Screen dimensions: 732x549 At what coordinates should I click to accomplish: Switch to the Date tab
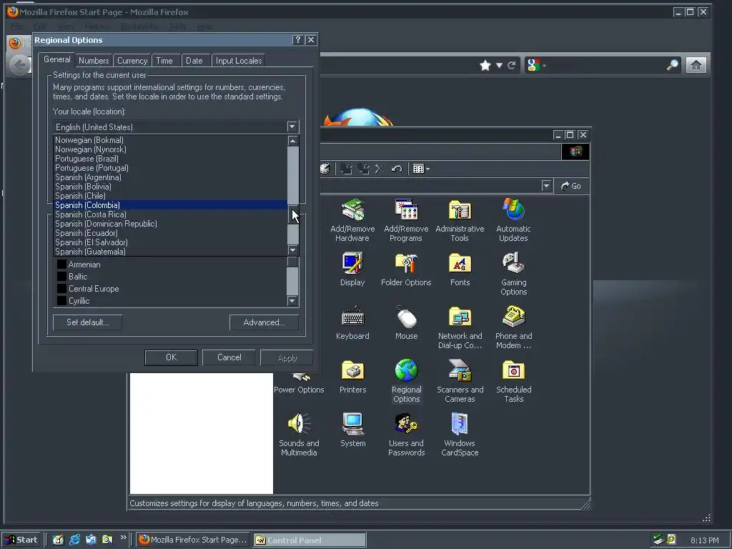[194, 61]
